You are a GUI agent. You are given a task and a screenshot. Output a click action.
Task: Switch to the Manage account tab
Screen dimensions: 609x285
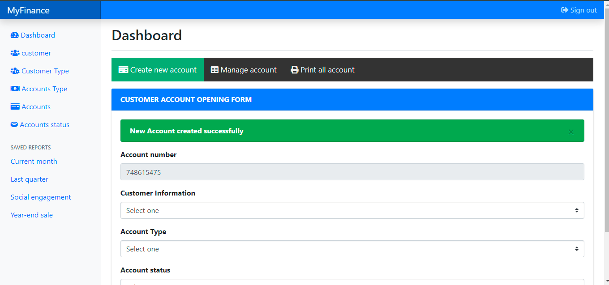tap(244, 69)
